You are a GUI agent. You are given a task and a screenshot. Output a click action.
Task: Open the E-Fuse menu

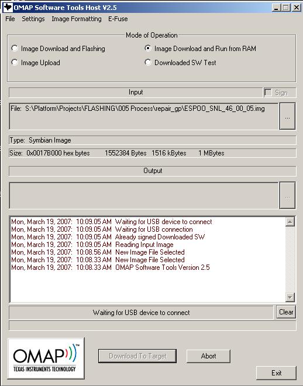[118, 19]
